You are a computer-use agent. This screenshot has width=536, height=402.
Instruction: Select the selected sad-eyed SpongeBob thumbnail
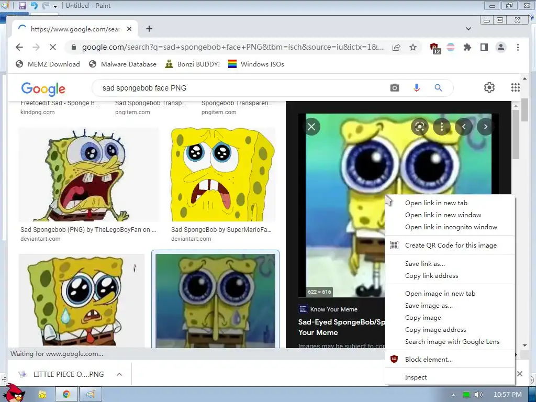pos(215,300)
